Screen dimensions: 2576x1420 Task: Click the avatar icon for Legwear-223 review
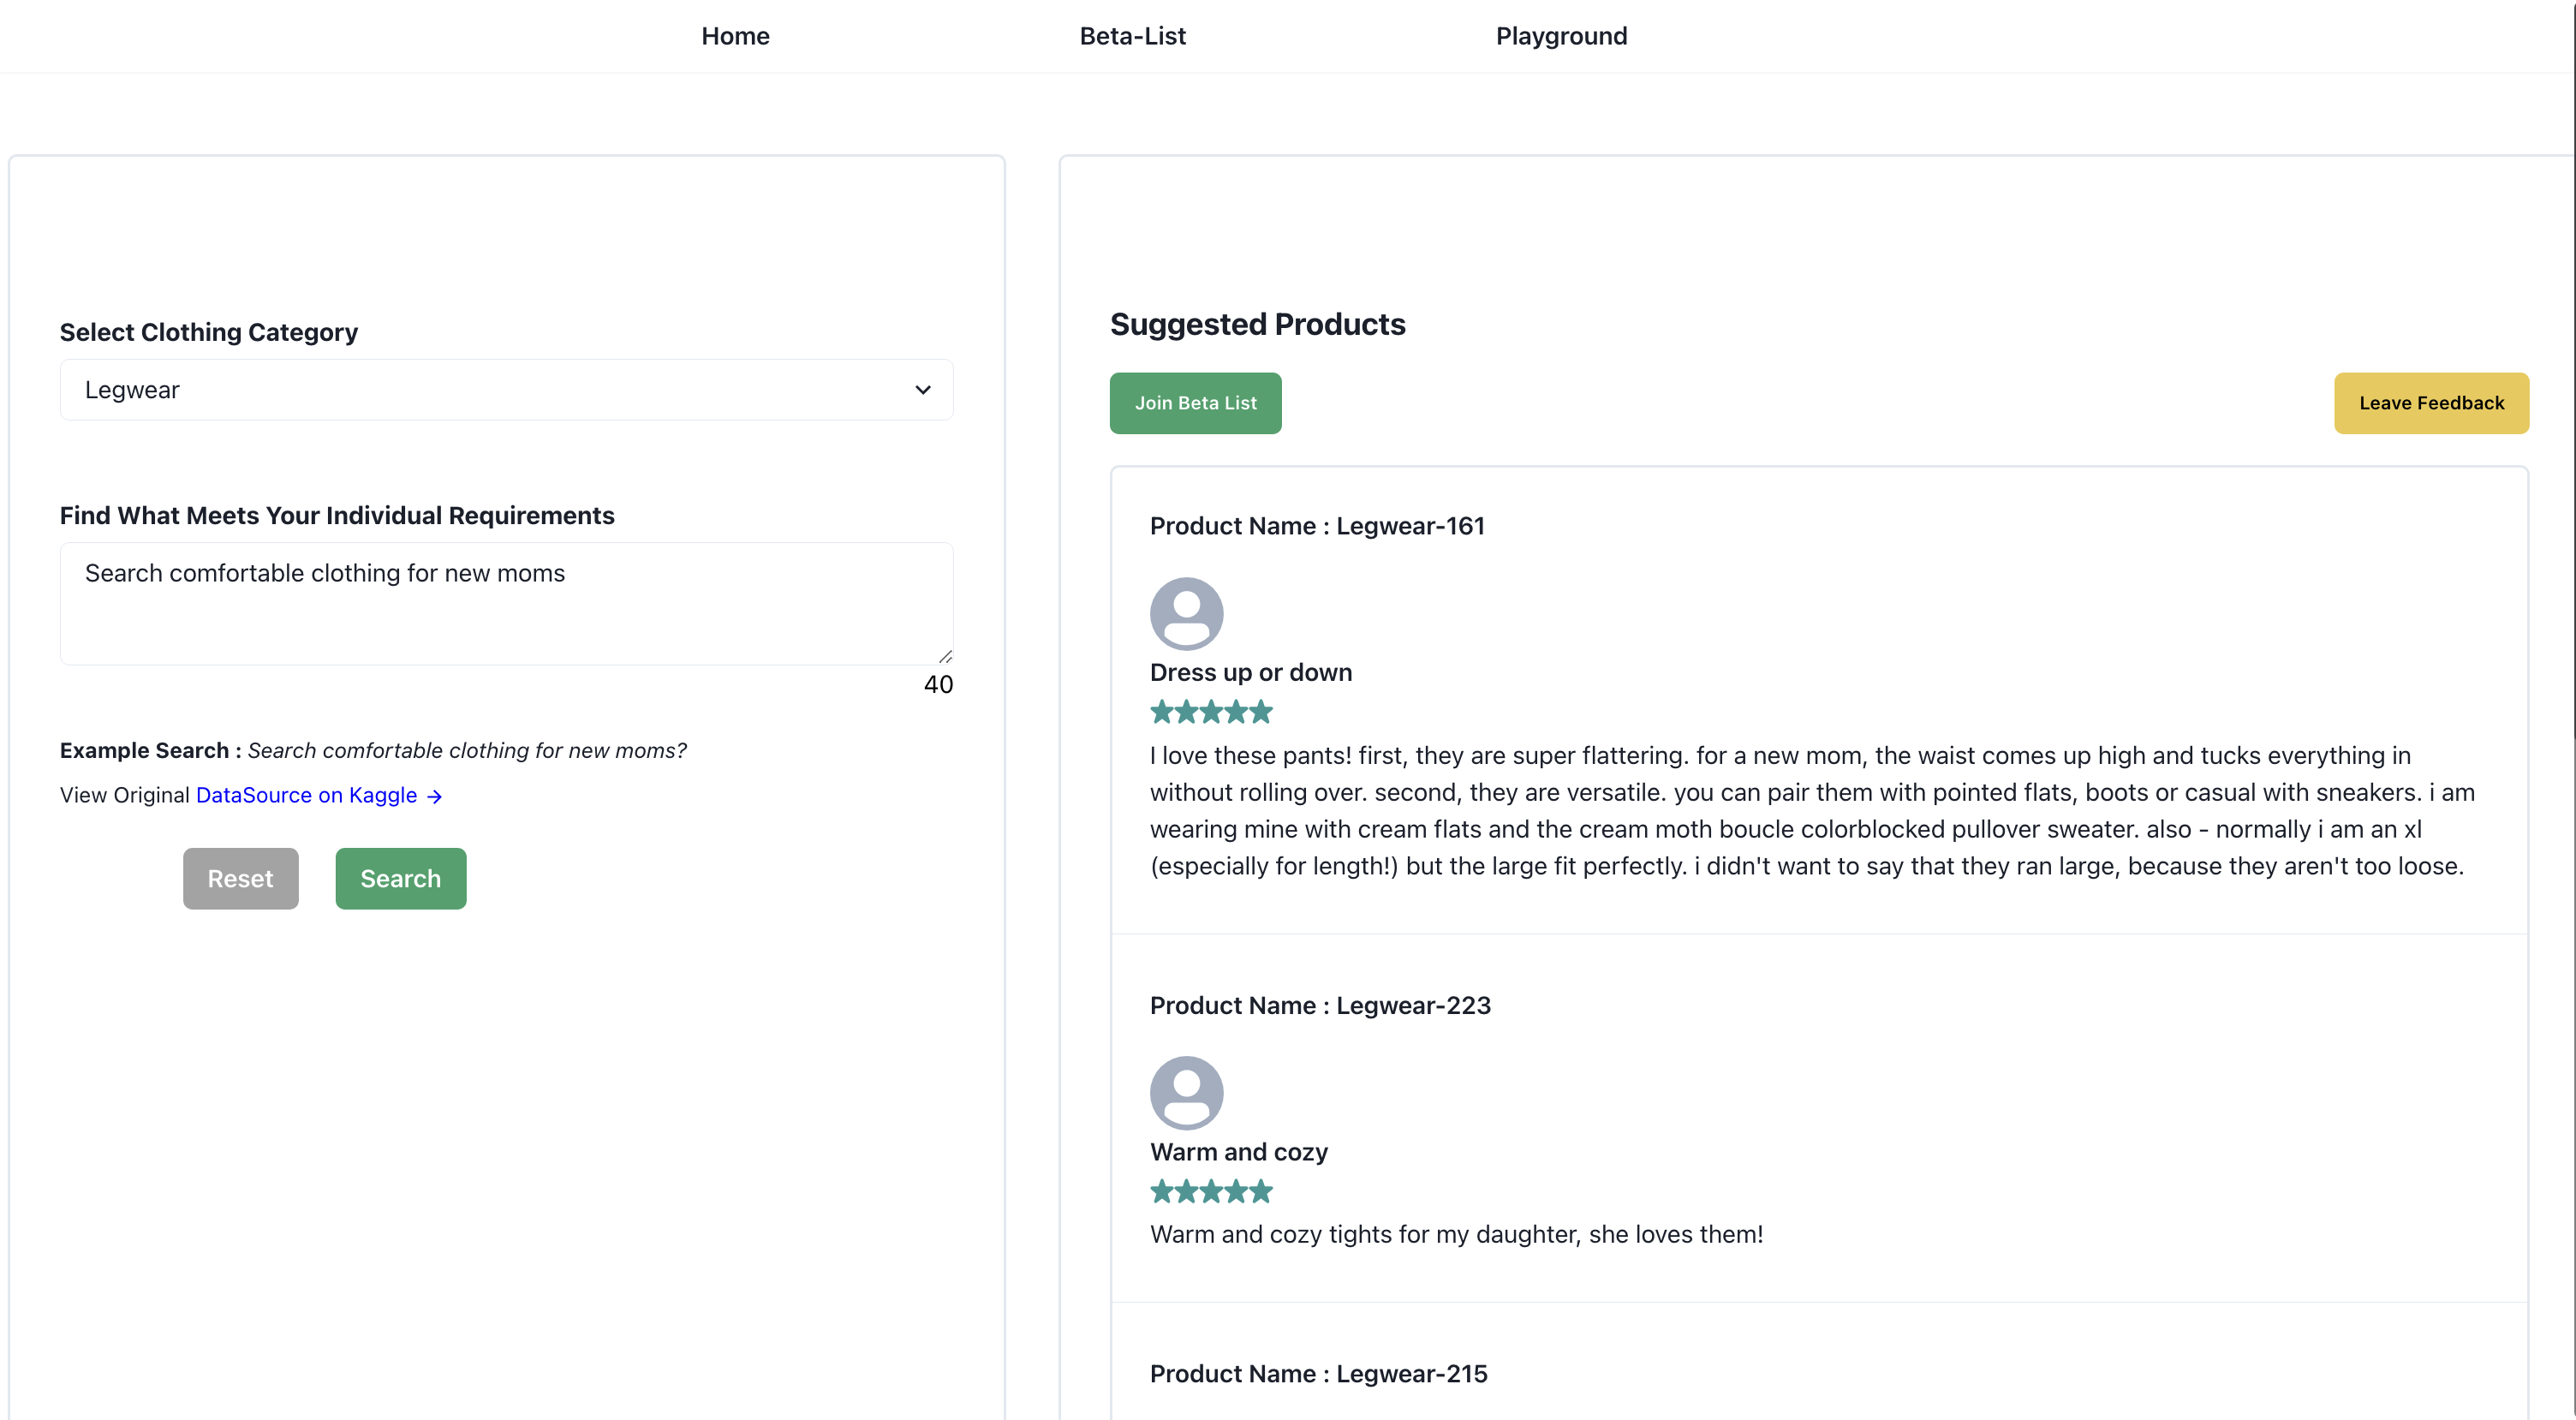(1186, 1092)
